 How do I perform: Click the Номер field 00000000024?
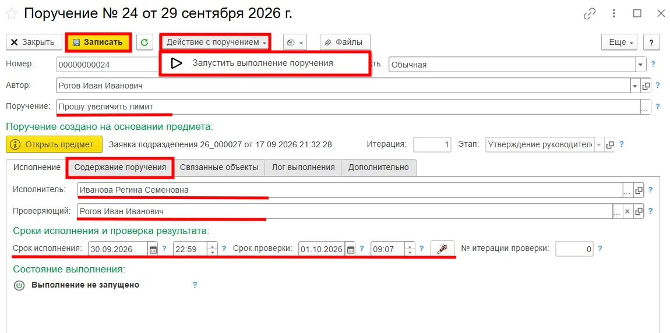[107, 65]
